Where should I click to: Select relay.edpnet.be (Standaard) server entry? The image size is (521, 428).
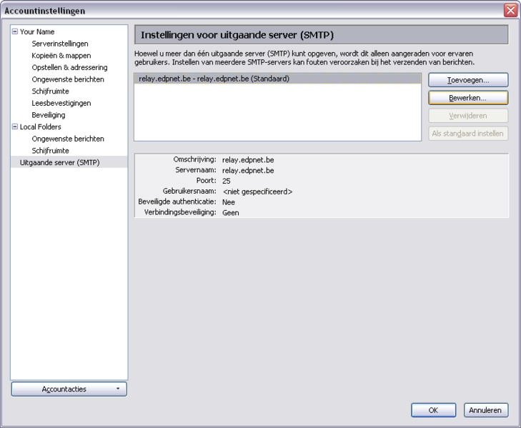coord(278,79)
